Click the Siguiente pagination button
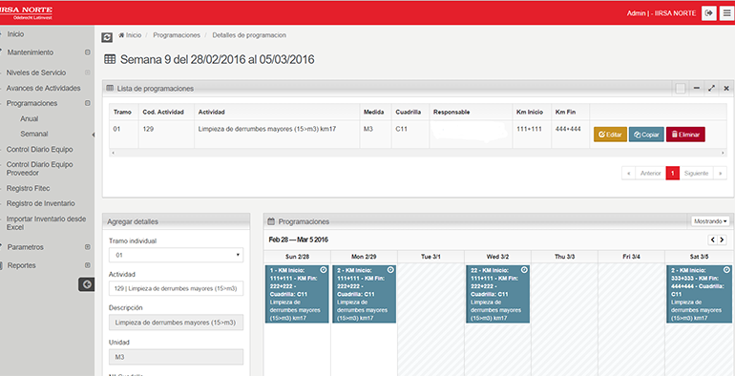Viewport: 735px width, 376px height. tap(696, 173)
